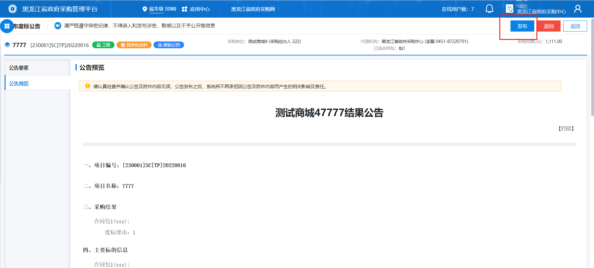This screenshot has width=594, height=268.
Task: Select the 公告要素 tab
Action: tap(37, 67)
